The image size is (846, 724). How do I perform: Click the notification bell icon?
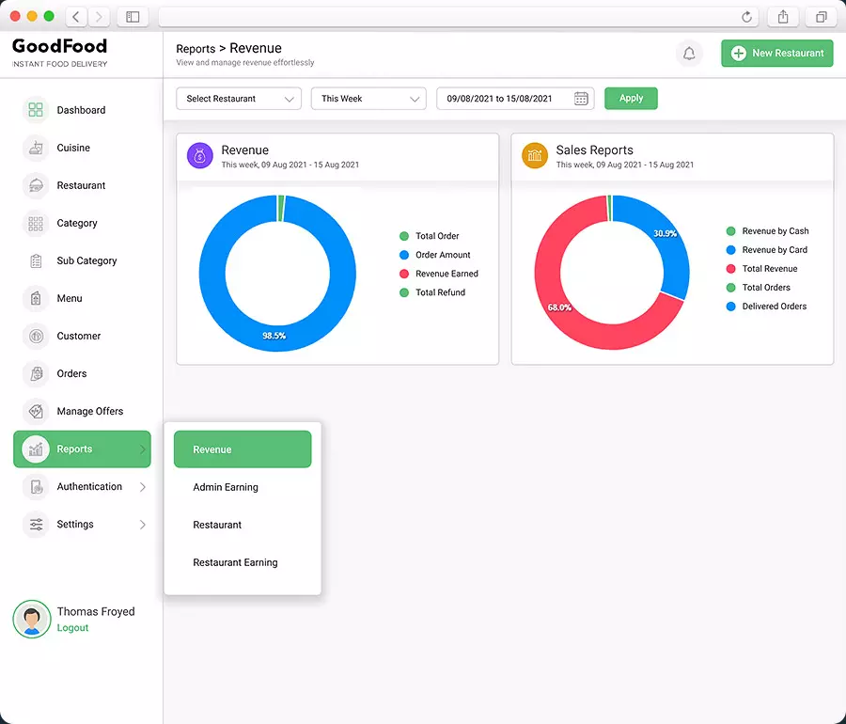[x=689, y=54]
